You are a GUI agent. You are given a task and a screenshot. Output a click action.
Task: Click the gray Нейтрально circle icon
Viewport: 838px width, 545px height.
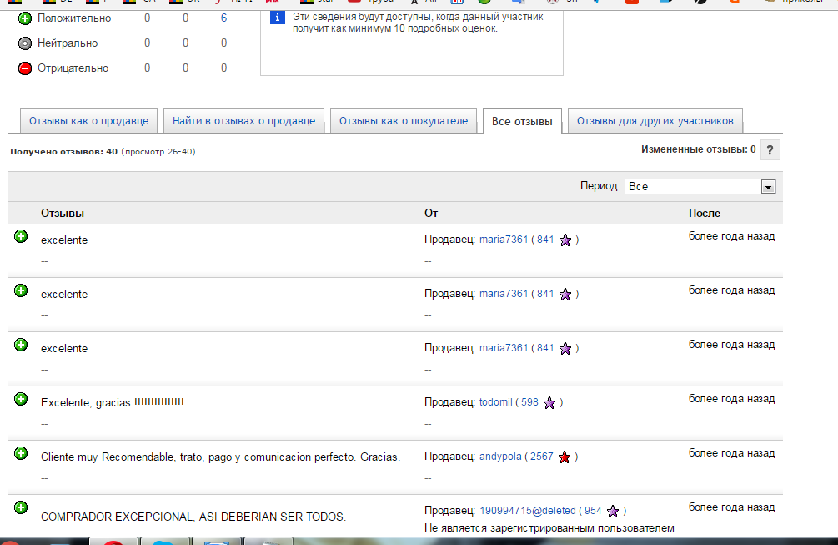click(25, 43)
